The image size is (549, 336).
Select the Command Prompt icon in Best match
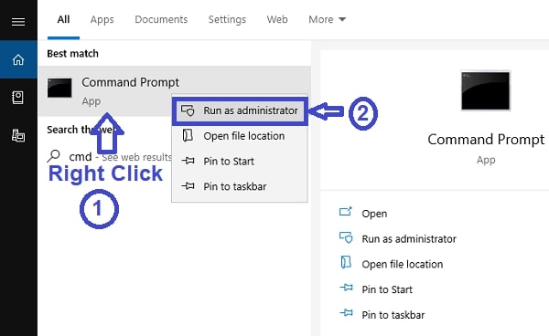[x=59, y=88]
